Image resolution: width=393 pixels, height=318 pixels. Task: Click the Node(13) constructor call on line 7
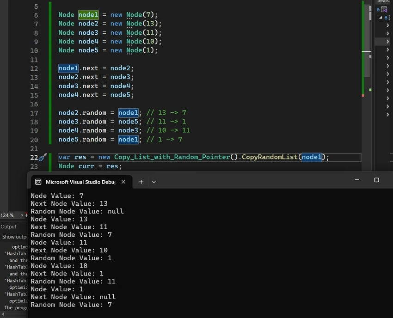[x=142, y=24]
